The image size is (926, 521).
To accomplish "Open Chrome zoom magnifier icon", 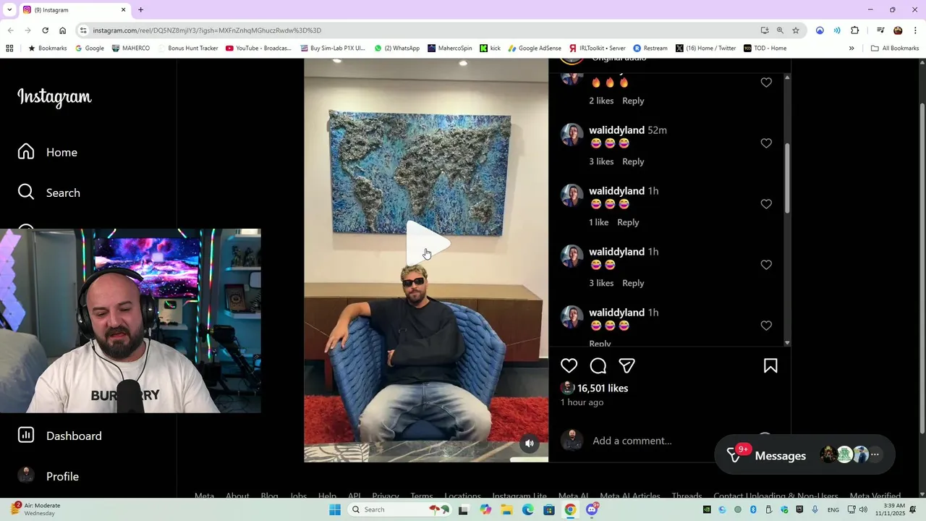I will click(x=780, y=30).
